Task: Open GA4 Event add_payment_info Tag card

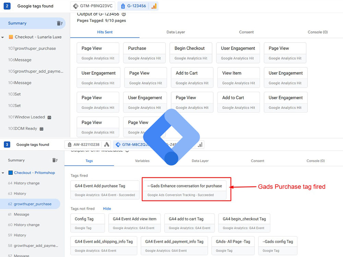Action: (x=174, y=246)
